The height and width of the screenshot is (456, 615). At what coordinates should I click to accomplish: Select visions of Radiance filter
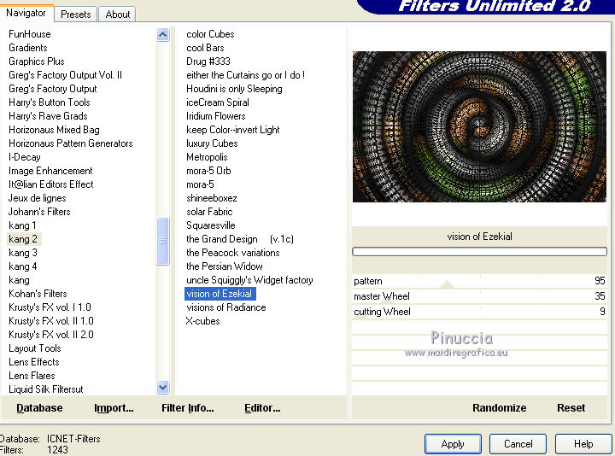pos(225,307)
